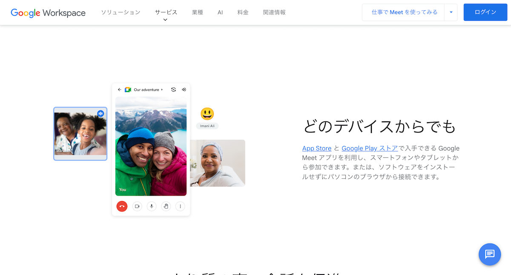
Task: Open the サービス menu
Action: tap(166, 12)
